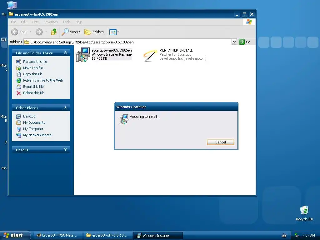The width and height of the screenshot is (320, 240).
Task: Click the envelope icon for E-mail this file
Action: (x=19, y=87)
